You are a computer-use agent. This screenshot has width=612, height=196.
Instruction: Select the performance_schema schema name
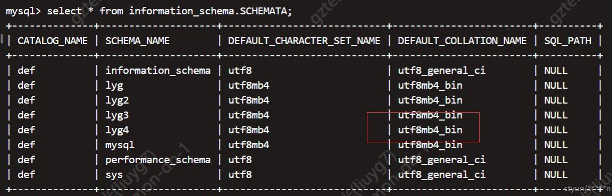pos(158,159)
